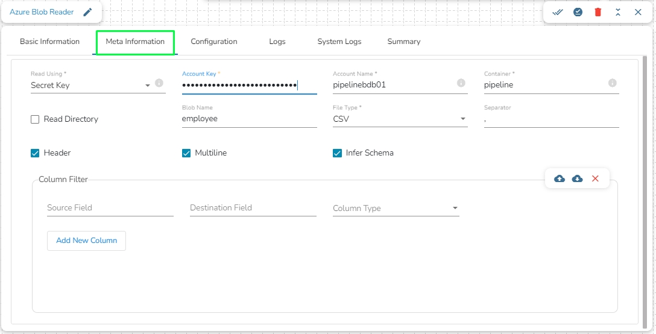Expand the File Type CSV dropdown
The image size is (656, 334).
tap(400, 119)
